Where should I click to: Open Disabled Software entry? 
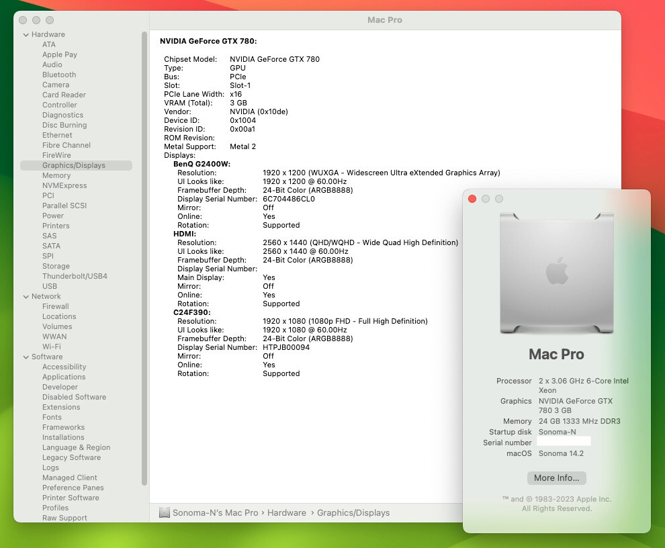(74, 398)
